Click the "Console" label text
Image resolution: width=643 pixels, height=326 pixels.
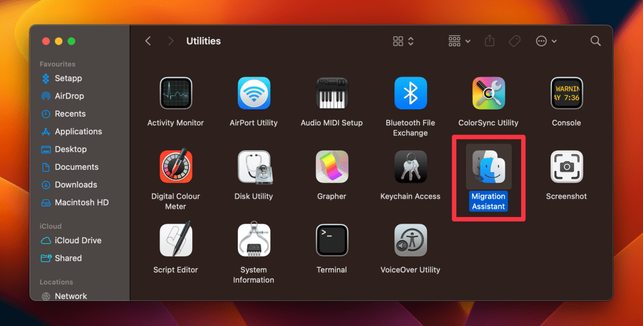tap(566, 122)
